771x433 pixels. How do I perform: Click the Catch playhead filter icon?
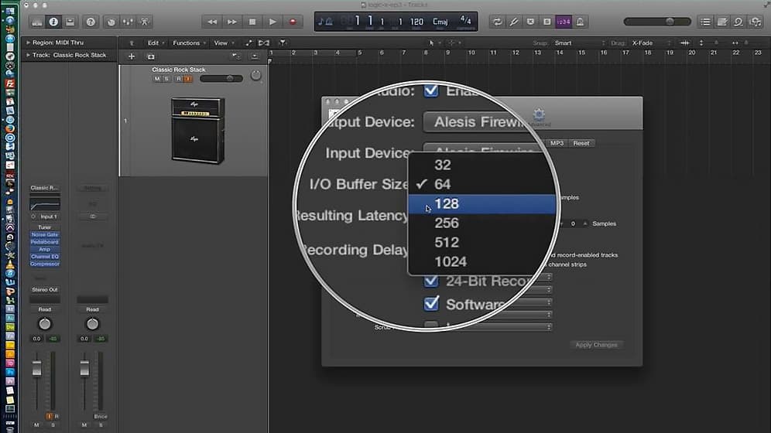283,43
